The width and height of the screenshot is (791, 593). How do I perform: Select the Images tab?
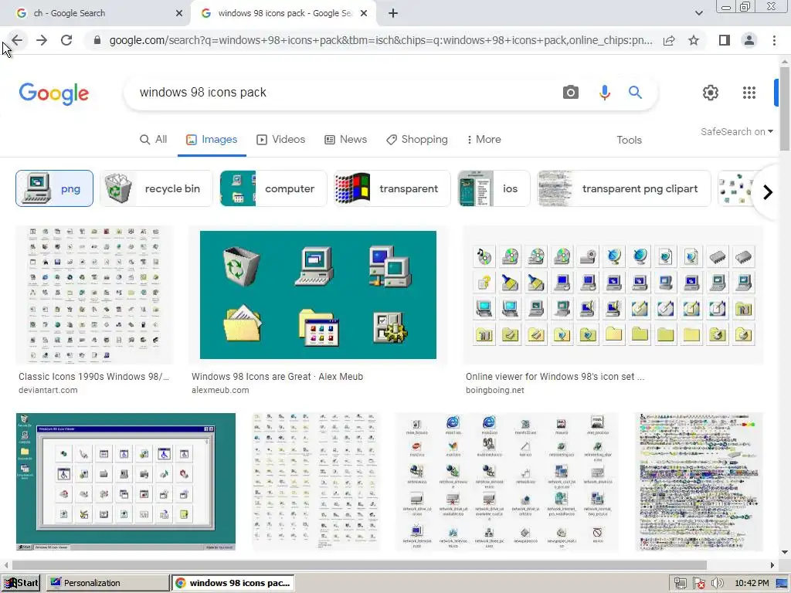click(212, 140)
